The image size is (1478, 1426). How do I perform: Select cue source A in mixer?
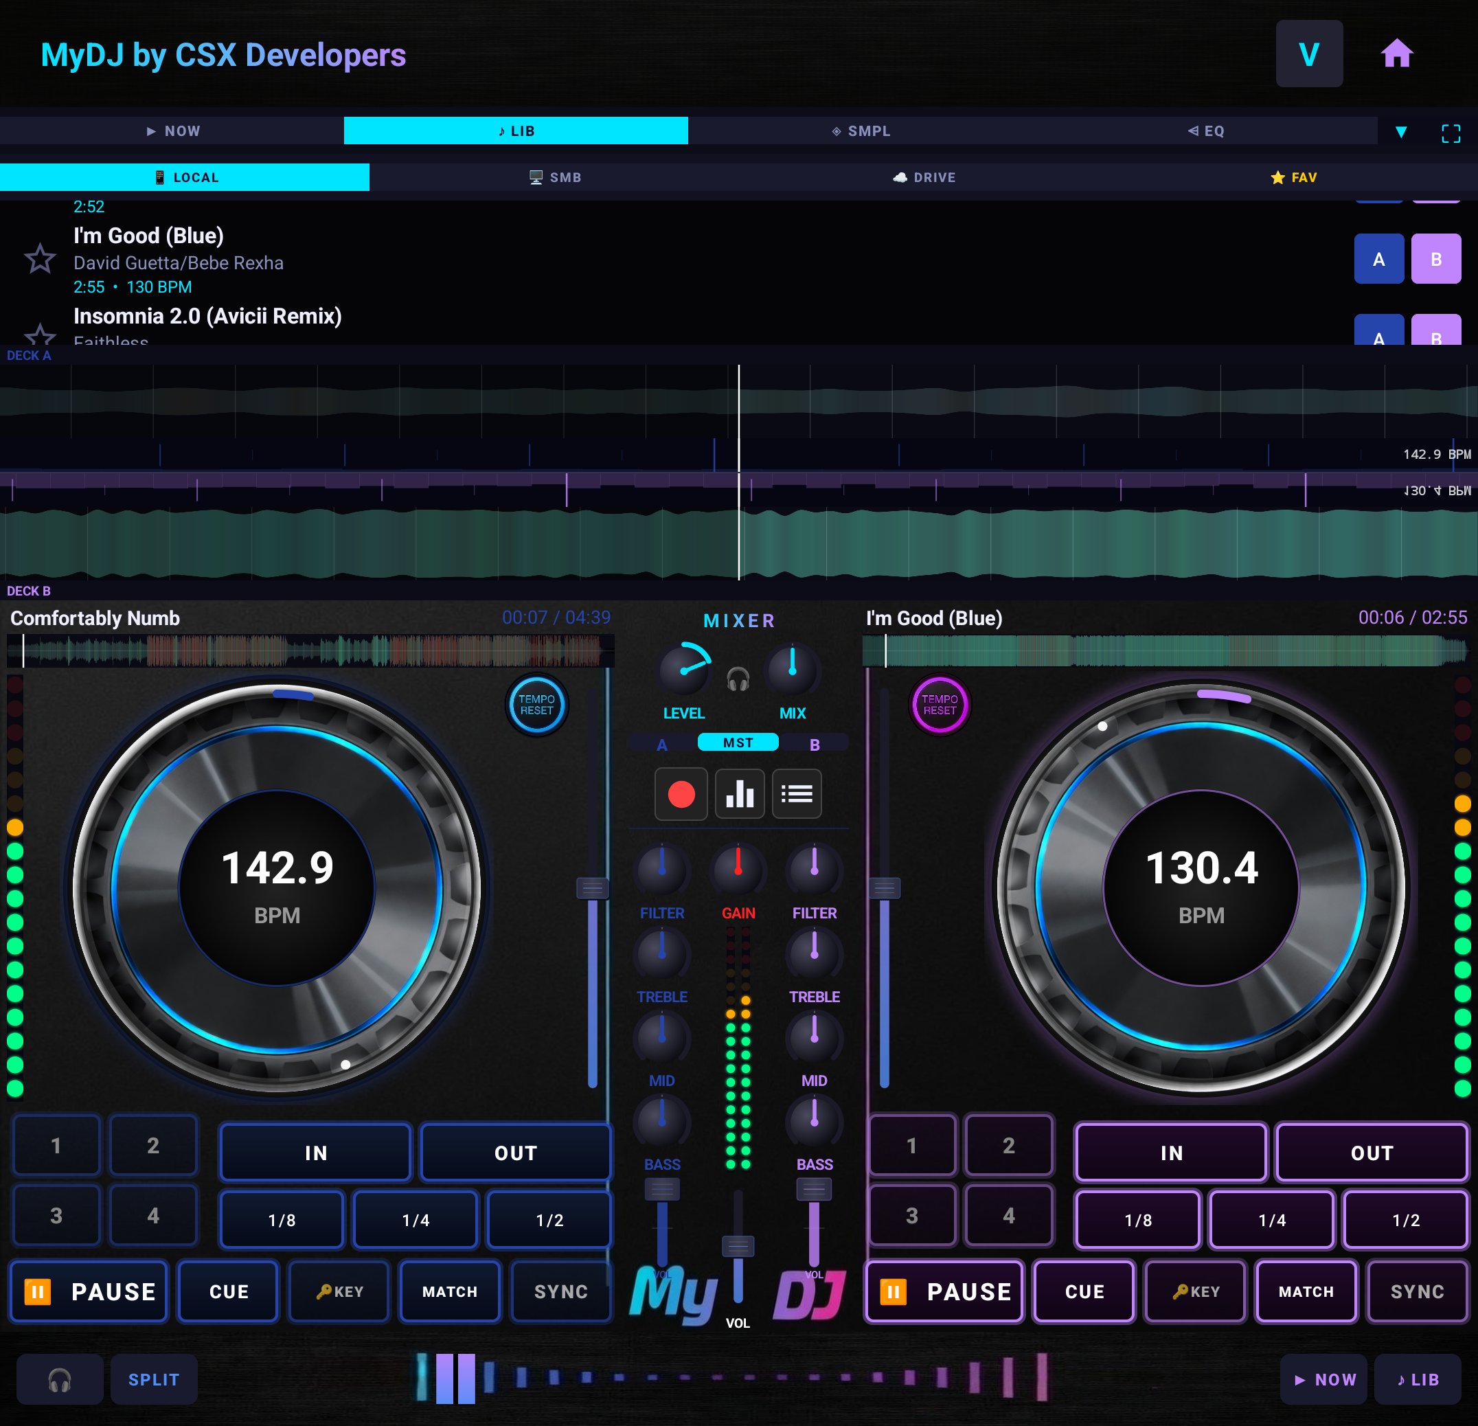coord(662,745)
